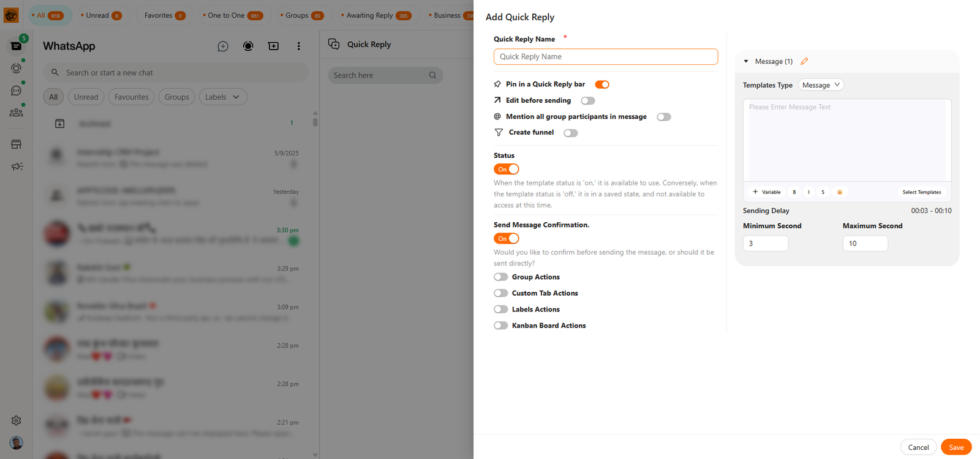Click the Select Templates button
This screenshot has height=459, width=980.
coord(921,192)
